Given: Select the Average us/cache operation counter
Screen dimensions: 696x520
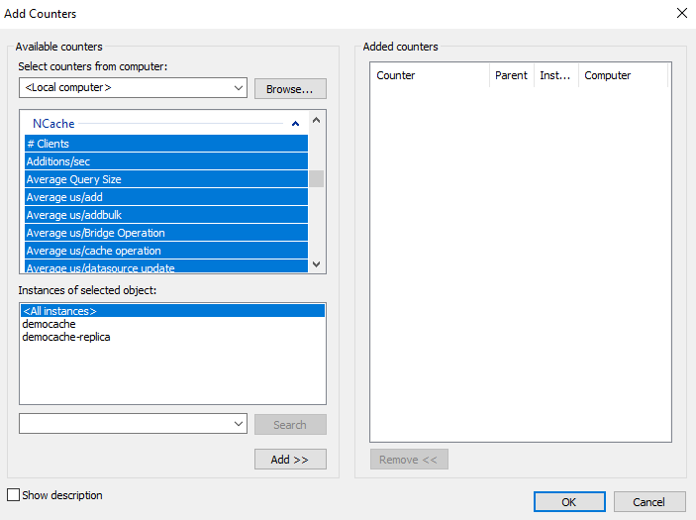Looking at the screenshot, I should click(x=166, y=251).
